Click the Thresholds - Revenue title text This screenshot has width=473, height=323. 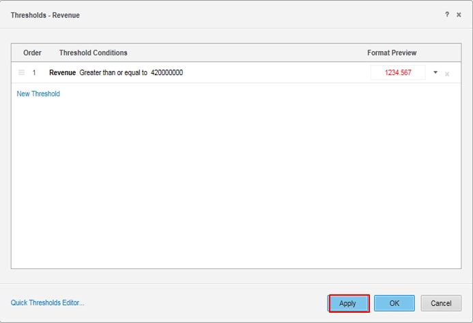tap(45, 15)
